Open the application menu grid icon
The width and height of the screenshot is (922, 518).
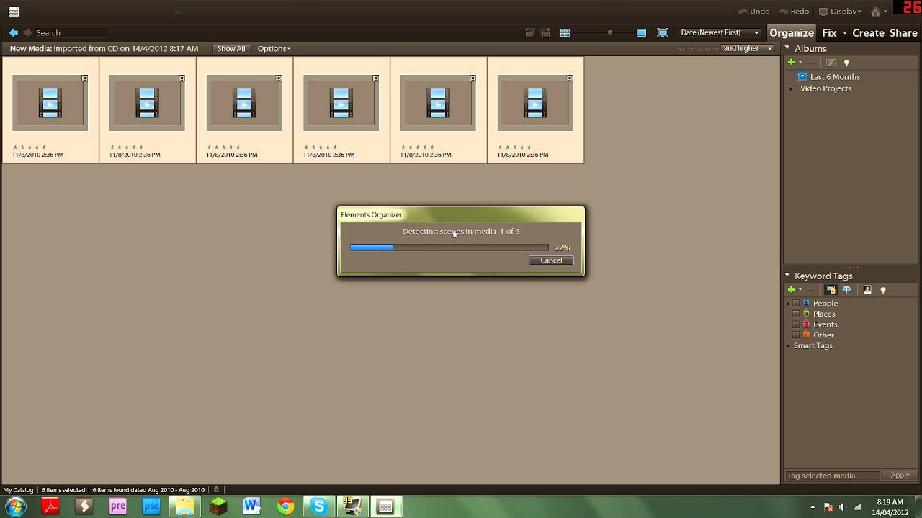click(14, 12)
